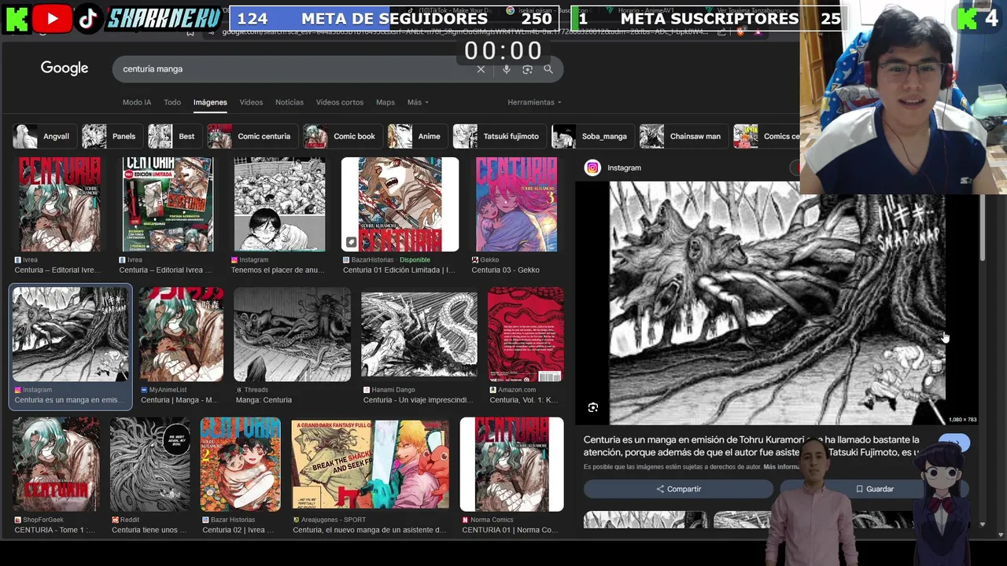Open Centuria 01 Edición Limitada BazarHistorias thumbnail
Viewport: 1007px width, 566px height.
400,204
